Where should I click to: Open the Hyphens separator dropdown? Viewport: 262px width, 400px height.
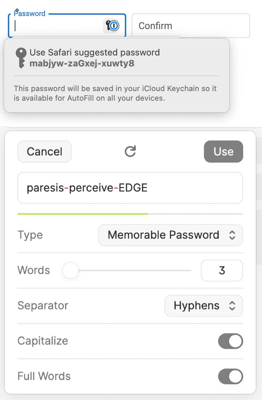click(x=204, y=305)
